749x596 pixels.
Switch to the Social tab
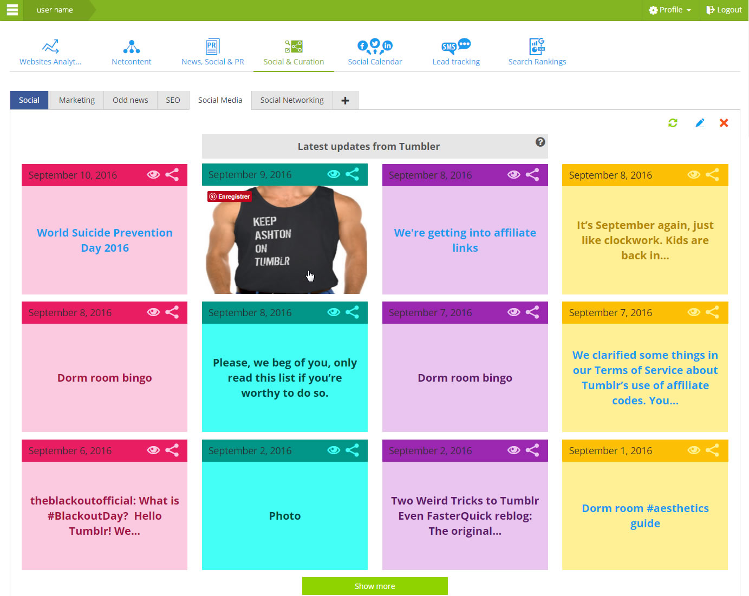tap(29, 100)
